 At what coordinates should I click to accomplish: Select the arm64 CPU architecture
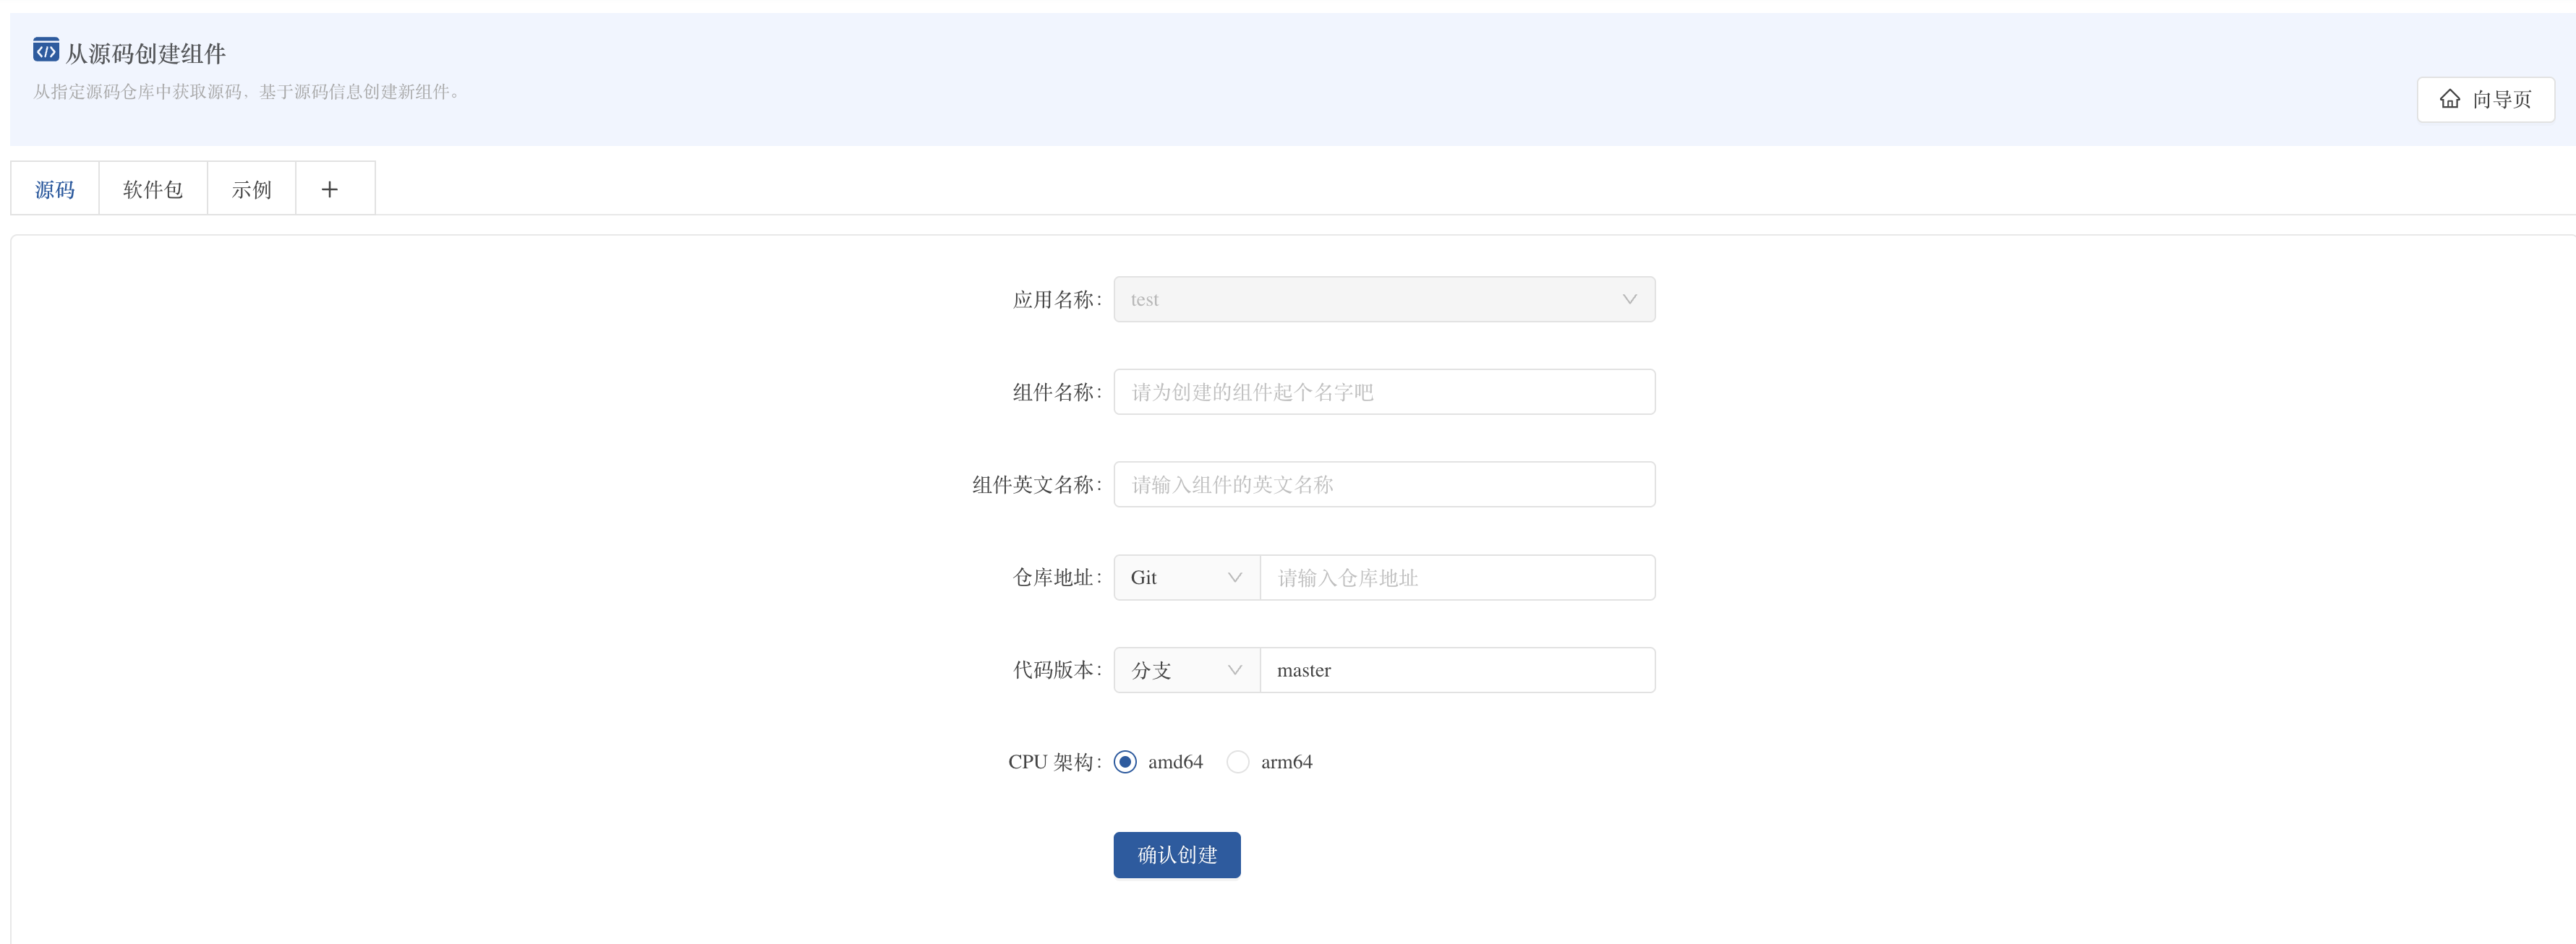(1238, 762)
